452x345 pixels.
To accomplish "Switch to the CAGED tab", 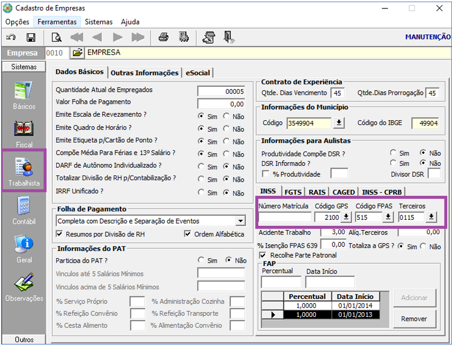I will [343, 192].
